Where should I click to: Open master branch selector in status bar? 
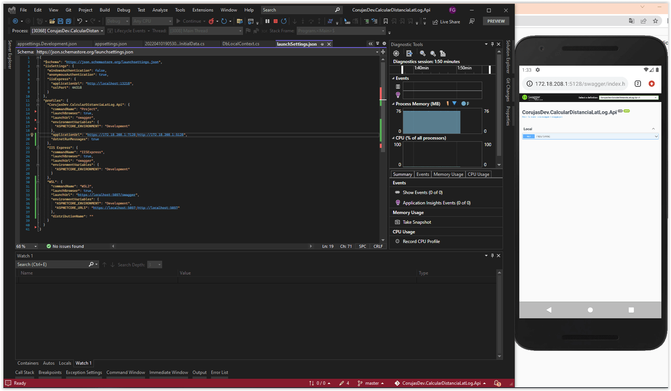371,383
